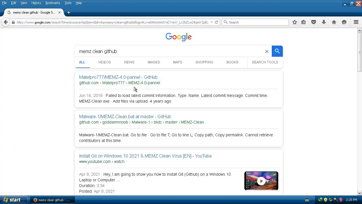The height and width of the screenshot is (204, 362).
Task: Click the taskbar clock showing 2:25 PM
Action: coord(352,200)
